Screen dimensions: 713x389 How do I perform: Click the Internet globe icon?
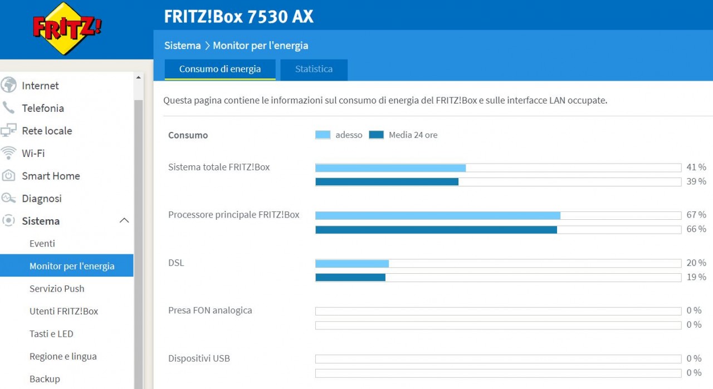(x=9, y=85)
